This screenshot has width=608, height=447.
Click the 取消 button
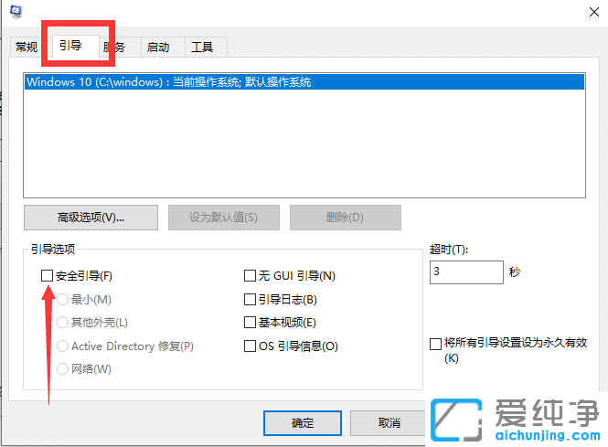pyautogui.click(x=389, y=423)
